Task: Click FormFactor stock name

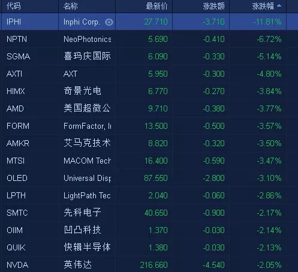Action: (87, 126)
